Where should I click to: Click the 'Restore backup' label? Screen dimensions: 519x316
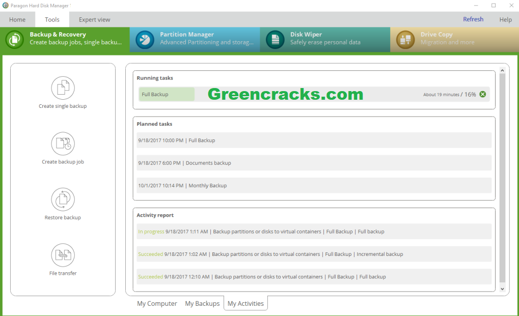[x=63, y=217]
